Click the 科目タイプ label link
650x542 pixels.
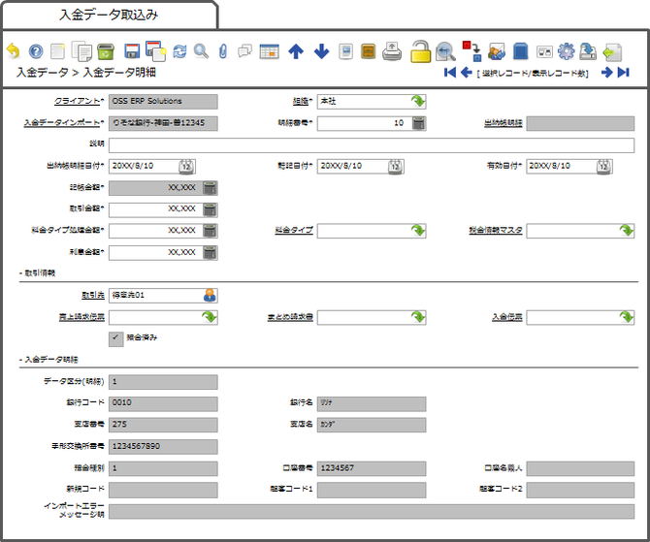pos(294,230)
